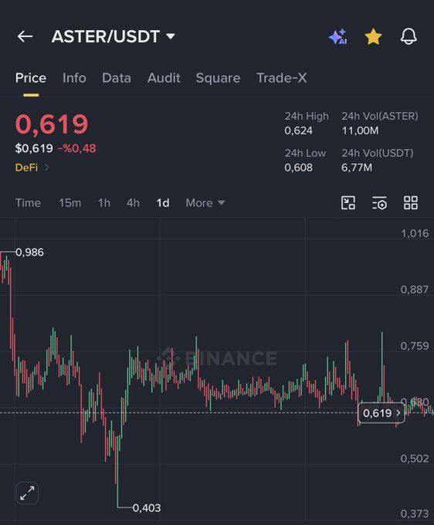434x525 pixels.
Task: Click the 0,986 high marker label
Action: (29, 252)
